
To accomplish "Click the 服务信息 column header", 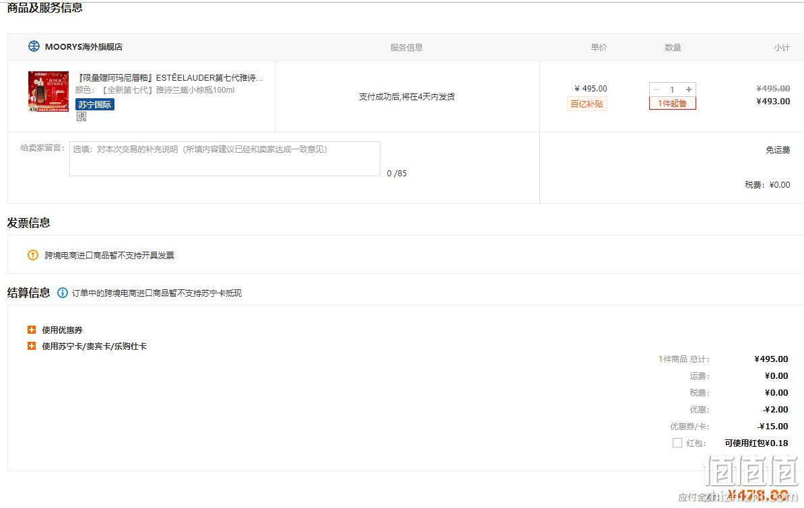I will (407, 47).
